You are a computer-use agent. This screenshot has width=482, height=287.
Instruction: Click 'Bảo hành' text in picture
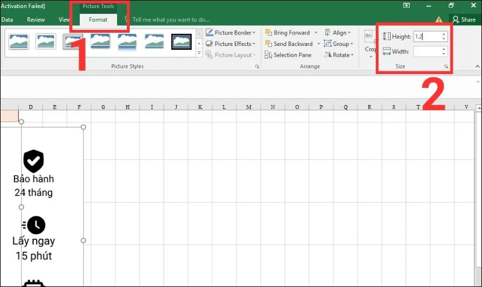point(33,179)
